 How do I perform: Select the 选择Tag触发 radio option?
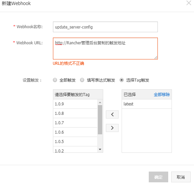pos(122,80)
